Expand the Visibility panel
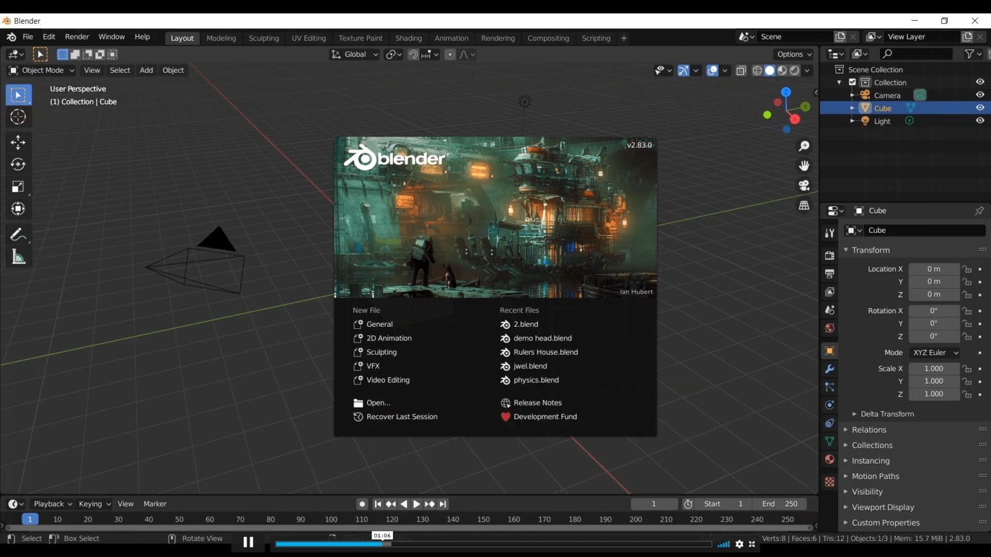Screen dimensions: 991x557 866,492
